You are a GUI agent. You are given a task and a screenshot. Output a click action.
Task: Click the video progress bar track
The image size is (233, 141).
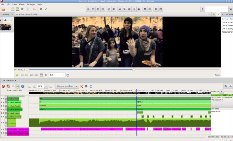[x=124, y=70]
